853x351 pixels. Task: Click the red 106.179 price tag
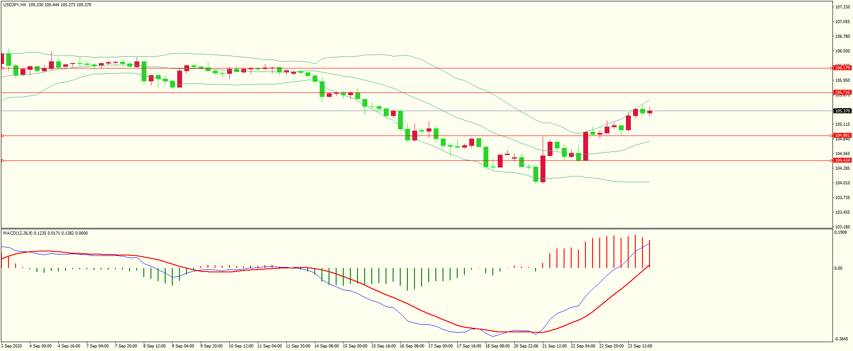point(842,68)
